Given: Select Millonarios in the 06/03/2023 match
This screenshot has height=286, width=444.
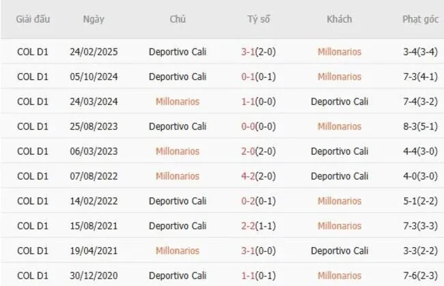Looking at the screenshot, I should pyautogui.click(x=178, y=151).
